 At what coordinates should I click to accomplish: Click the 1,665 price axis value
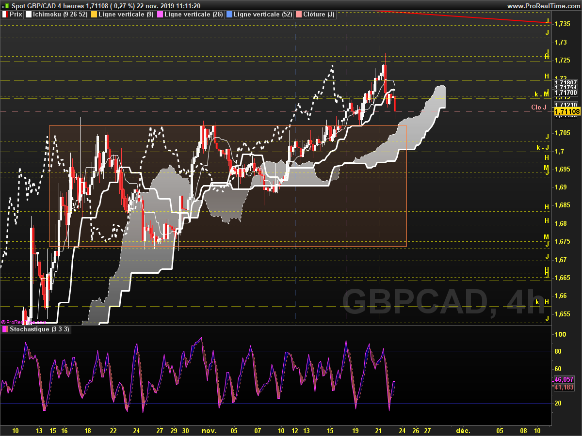563,278
